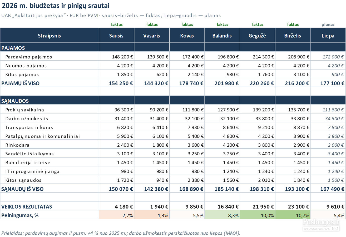Click the "Darbo užmokestis" row label
346x237 pixels.
click(27, 118)
